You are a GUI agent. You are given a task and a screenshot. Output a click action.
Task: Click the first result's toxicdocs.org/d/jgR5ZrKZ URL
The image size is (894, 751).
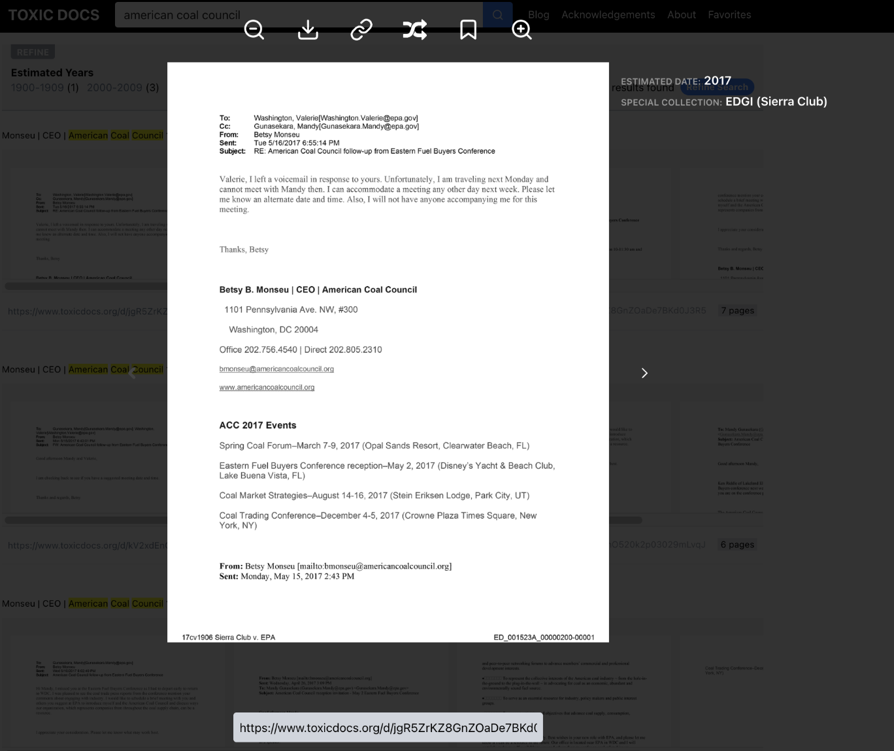coord(88,311)
